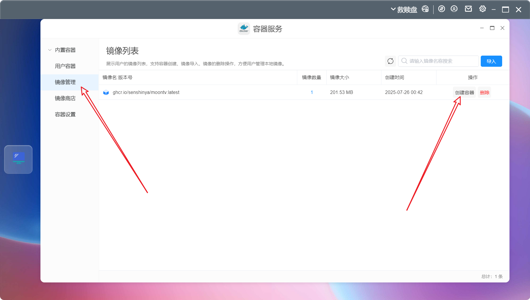This screenshot has height=300, width=530.
Task: Click the 镜像数量 column header
Action: [312, 78]
